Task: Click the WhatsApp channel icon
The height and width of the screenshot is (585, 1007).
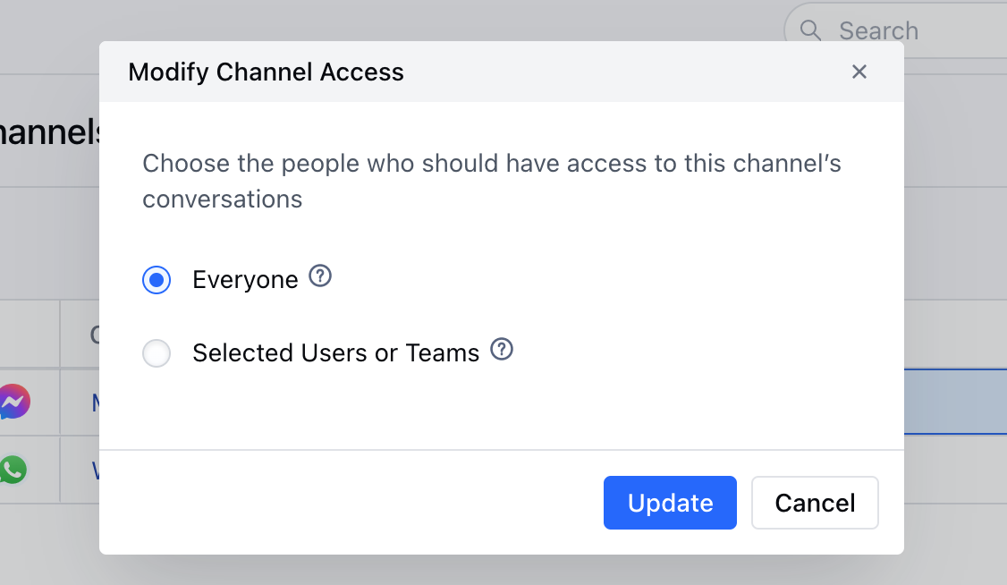Action: pyautogui.click(x=13, y=470)
